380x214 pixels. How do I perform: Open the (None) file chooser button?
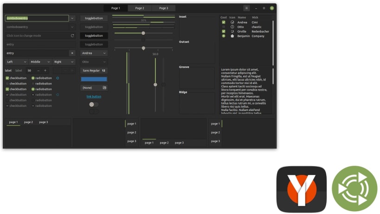click(94, 88)
